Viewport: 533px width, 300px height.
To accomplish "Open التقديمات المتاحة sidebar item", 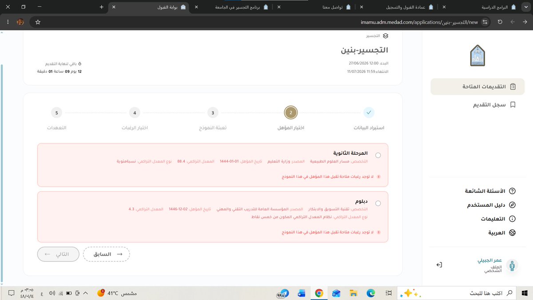I will pyautogui.click(x=477, y=87).
